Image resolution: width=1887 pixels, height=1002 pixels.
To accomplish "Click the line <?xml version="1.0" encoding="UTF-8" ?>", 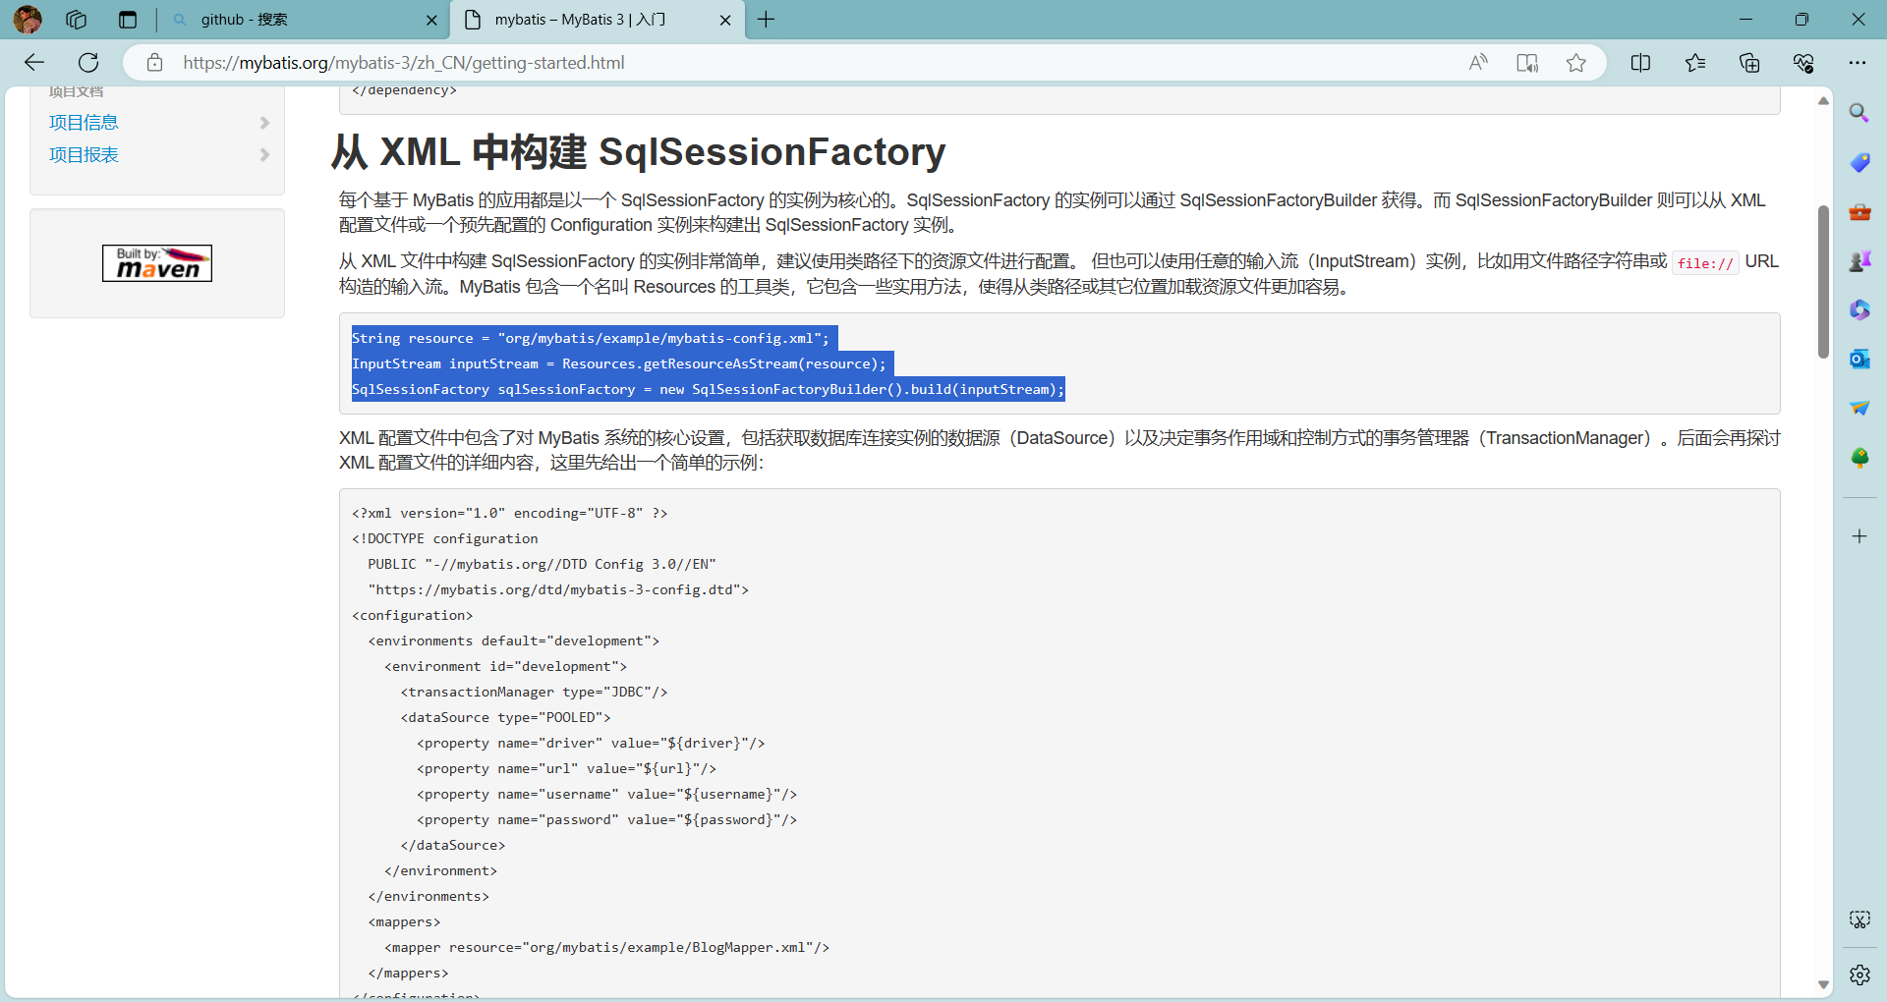I will click(510, 513).
